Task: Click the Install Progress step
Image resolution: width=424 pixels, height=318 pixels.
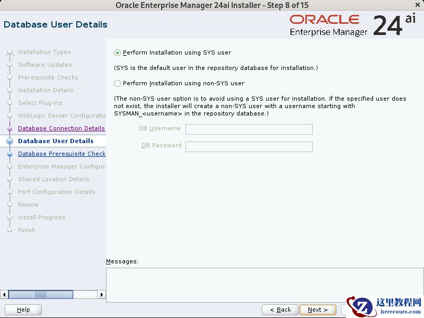Action: click(42, 217)
